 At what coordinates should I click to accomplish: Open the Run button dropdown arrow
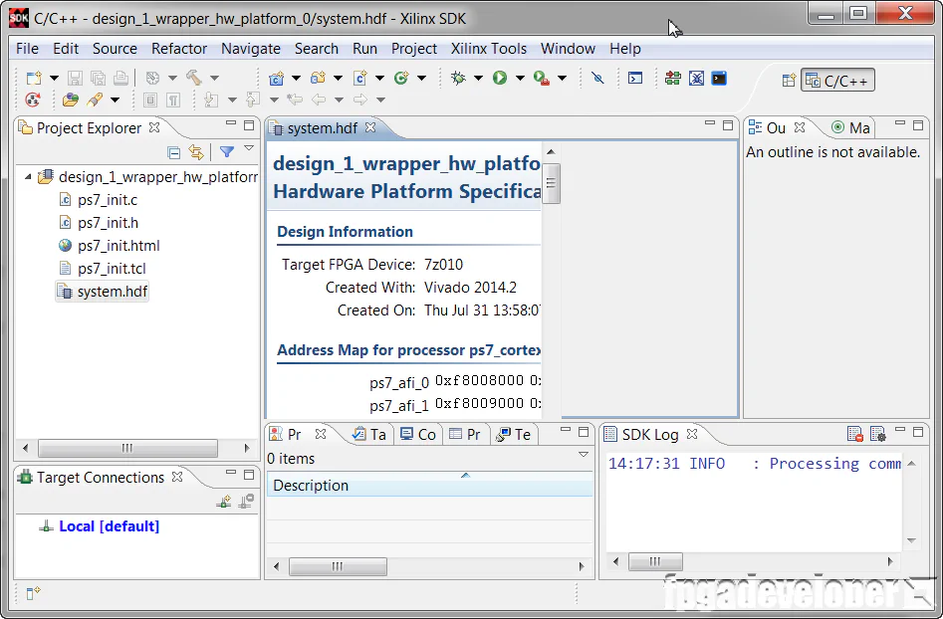[519, 76]
